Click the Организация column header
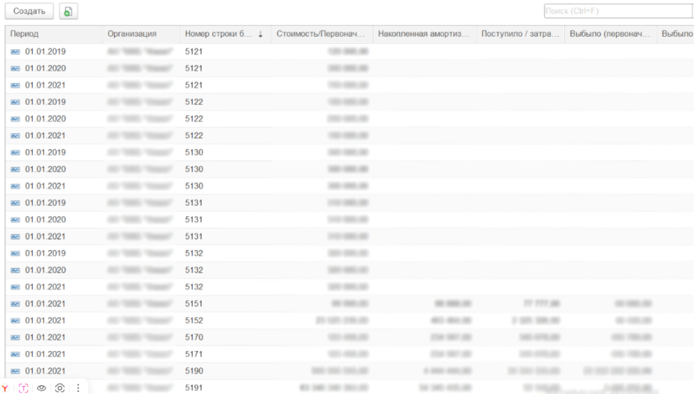The height and width of the screenshot is (394, 698). pyautogui.click(x=132, y=34)
